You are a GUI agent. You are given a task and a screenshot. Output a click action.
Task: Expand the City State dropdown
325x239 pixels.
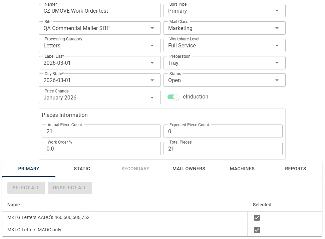coord(152,80)
